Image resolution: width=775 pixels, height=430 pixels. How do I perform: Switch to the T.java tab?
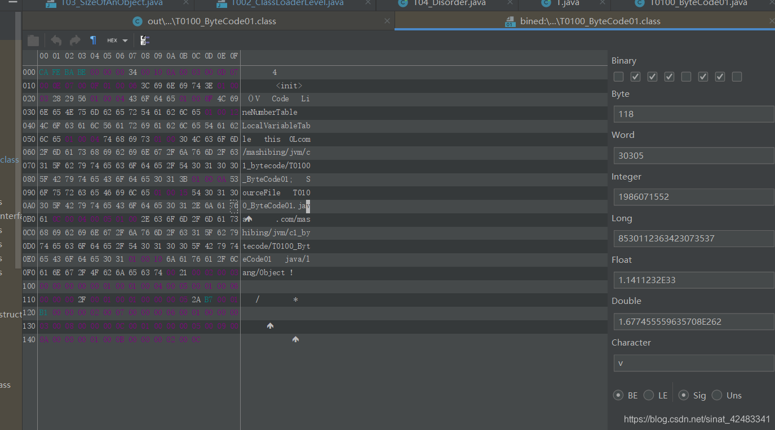[x=568, y=3]
